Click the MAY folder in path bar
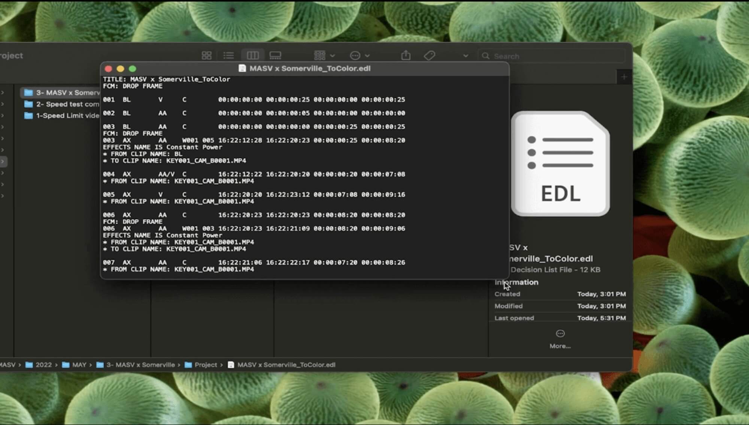Image resolution: width=749 pixels, height=425 pixels. coord(74,365)
